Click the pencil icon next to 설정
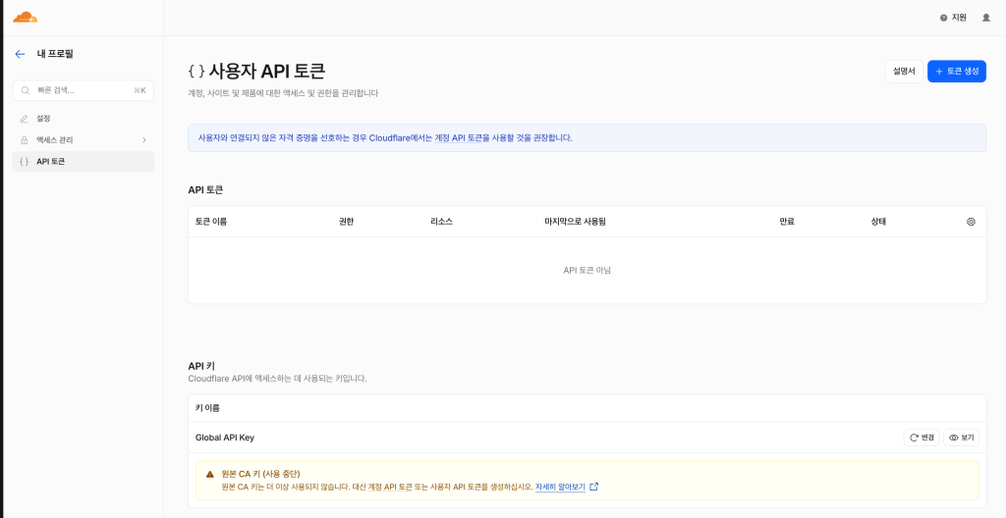This screenshot has width=1006, height=518. point(25,119)
